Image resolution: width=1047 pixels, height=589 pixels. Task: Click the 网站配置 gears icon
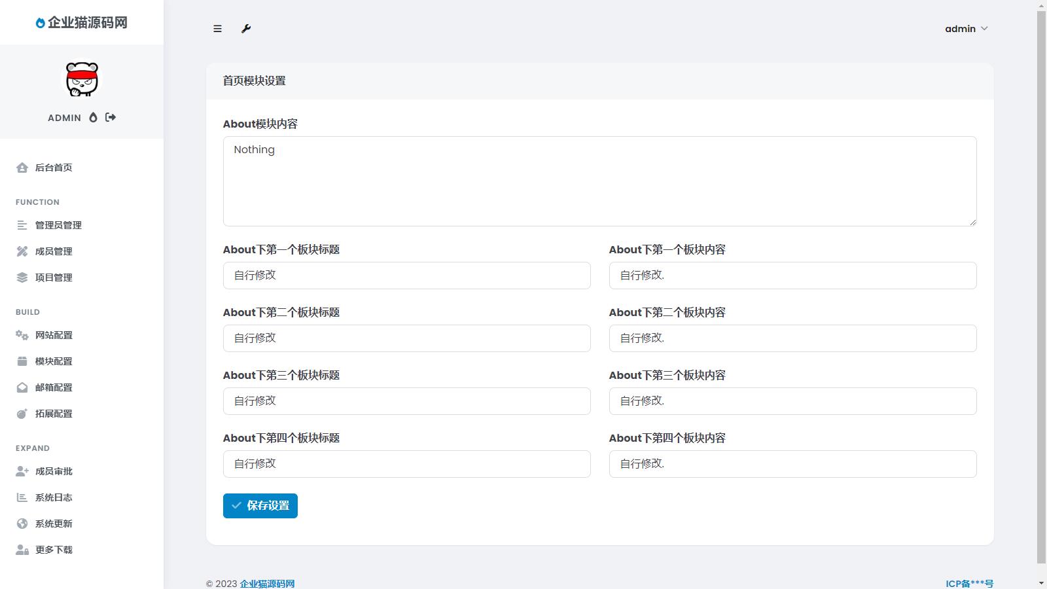click(22, 335)
